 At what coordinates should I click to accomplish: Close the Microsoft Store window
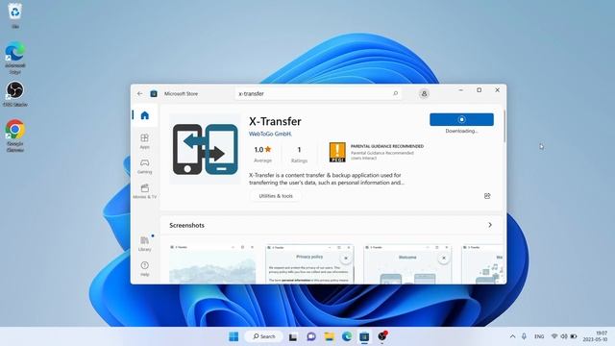[x=497, y=90]
